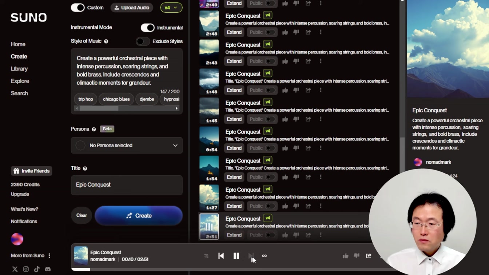Open Suno's TikTok page
Viewport: 489px width, 275px height.
click(x=37, y=269)
